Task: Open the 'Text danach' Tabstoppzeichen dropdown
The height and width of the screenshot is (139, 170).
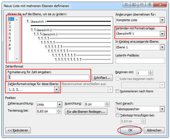Action: tap(162, 109)
